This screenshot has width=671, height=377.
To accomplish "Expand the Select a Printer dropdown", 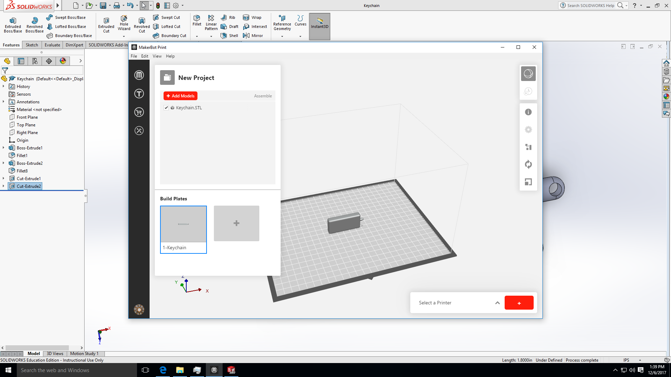I will [497, 303].
